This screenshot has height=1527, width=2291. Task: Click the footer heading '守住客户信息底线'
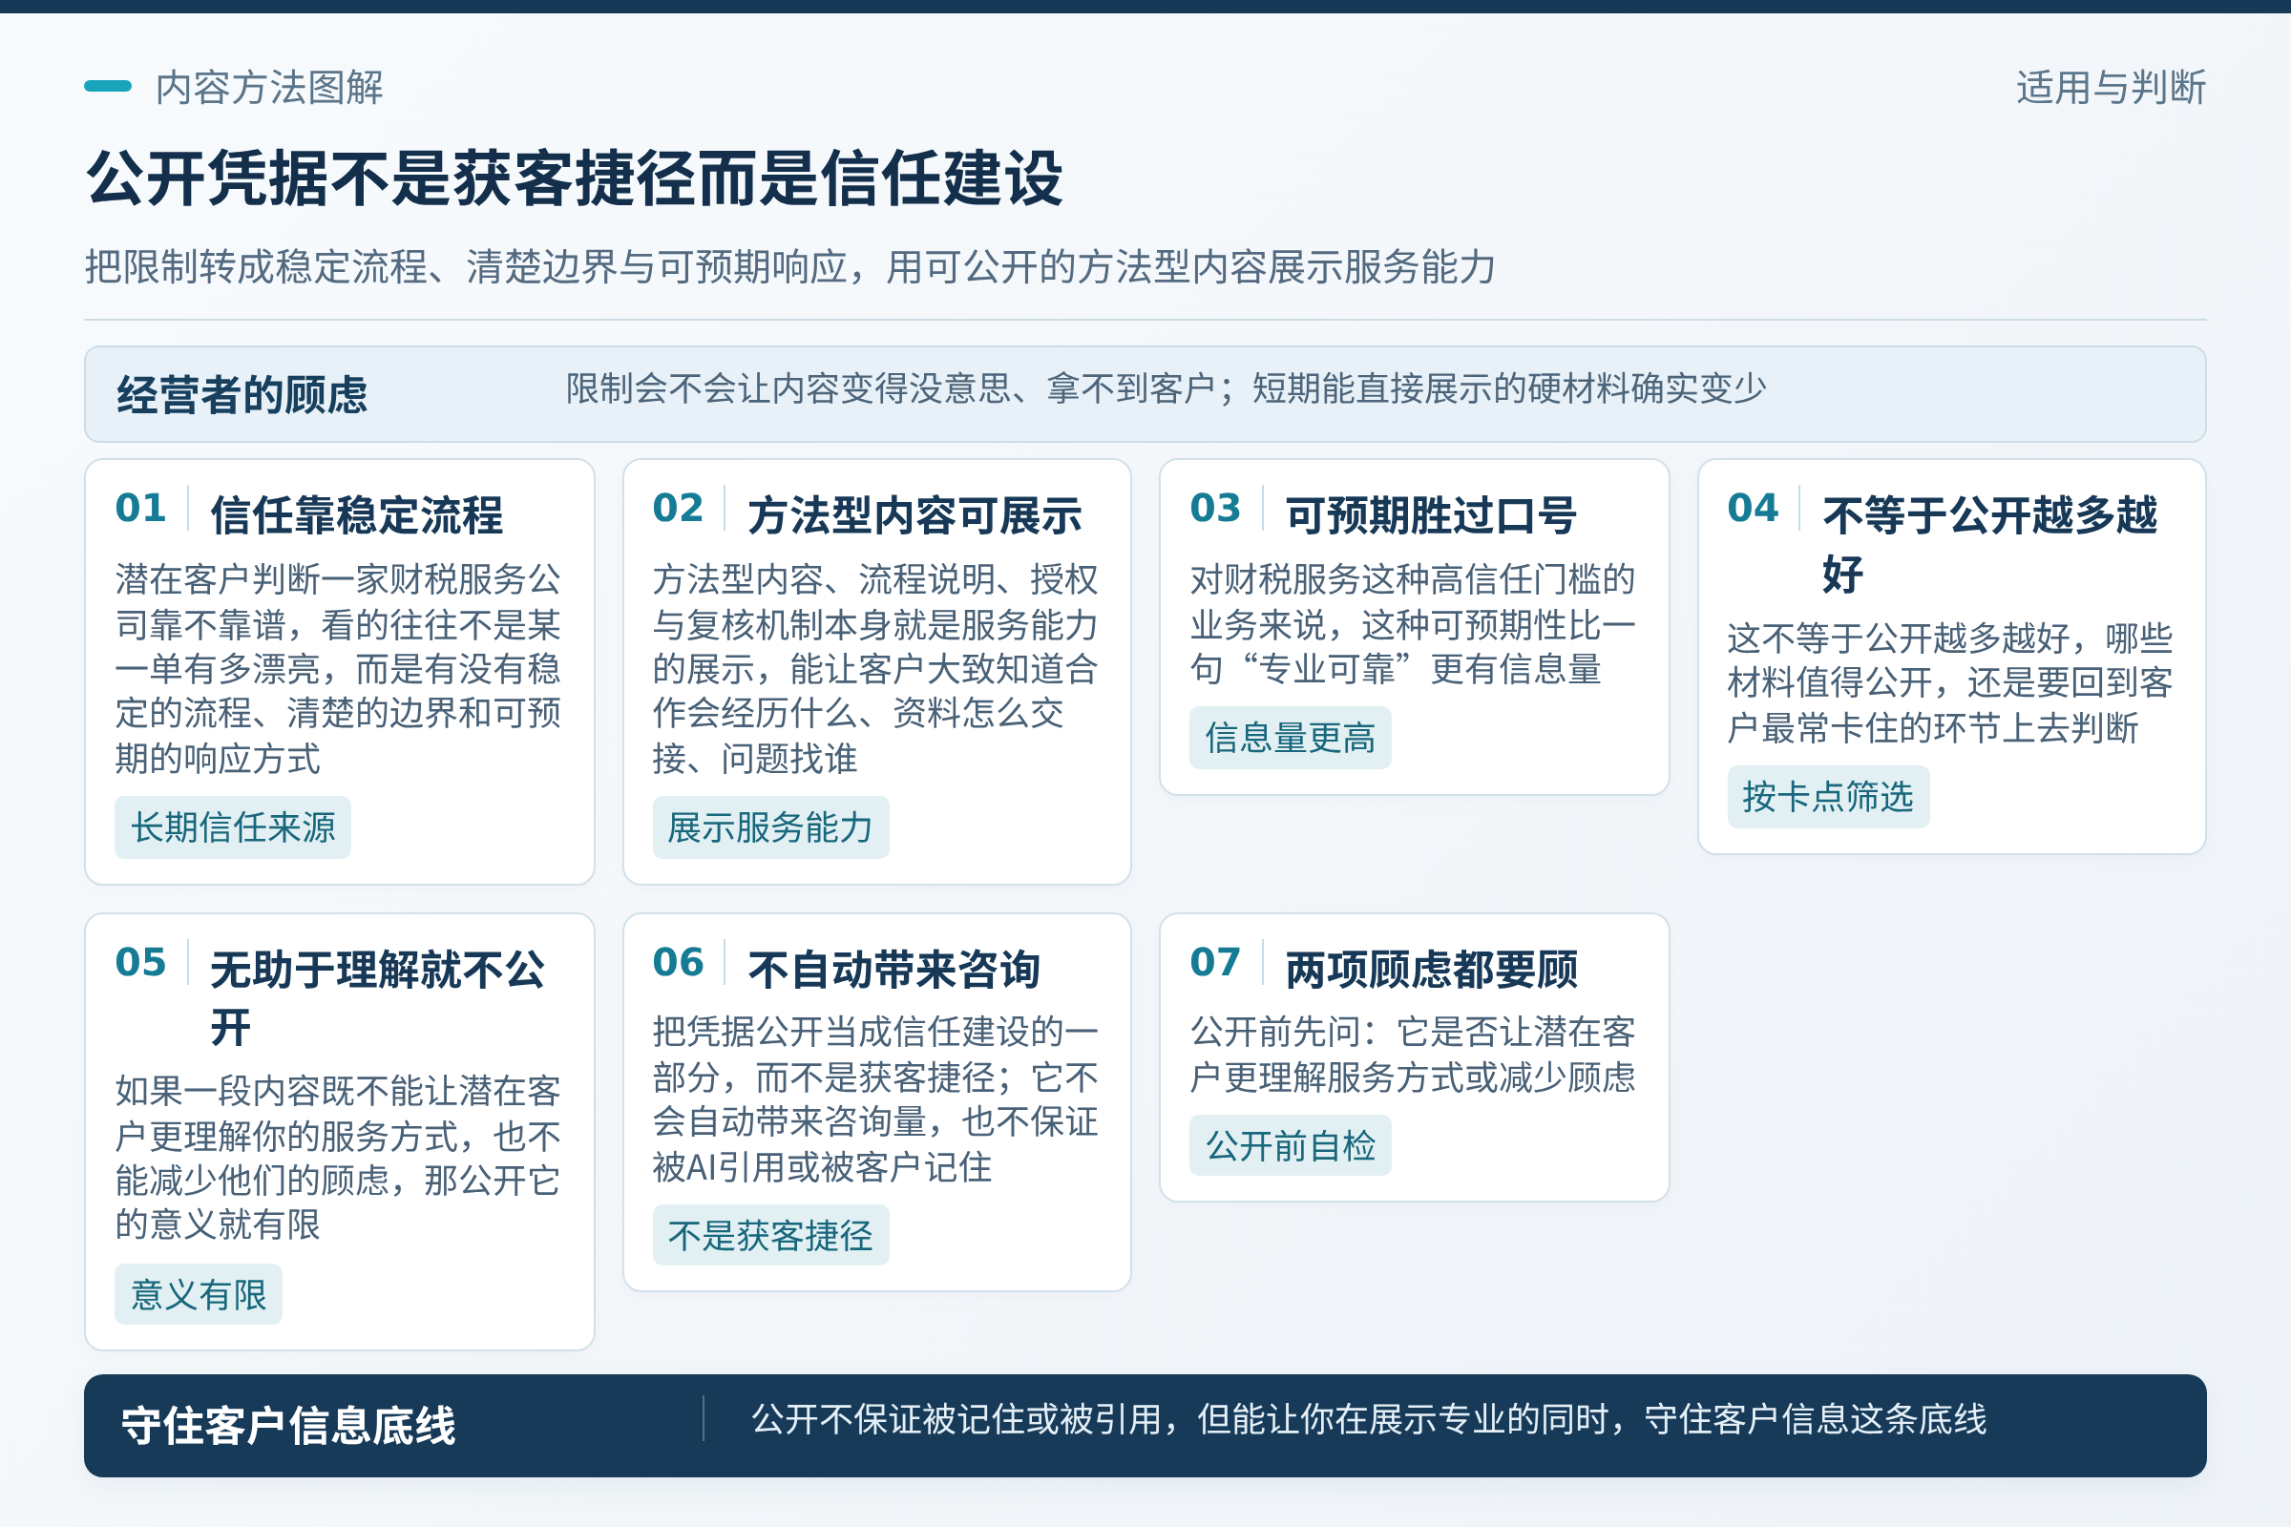tap(288, 1426)
